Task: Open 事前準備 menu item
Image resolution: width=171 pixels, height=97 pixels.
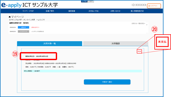Action: coord(72,11)
